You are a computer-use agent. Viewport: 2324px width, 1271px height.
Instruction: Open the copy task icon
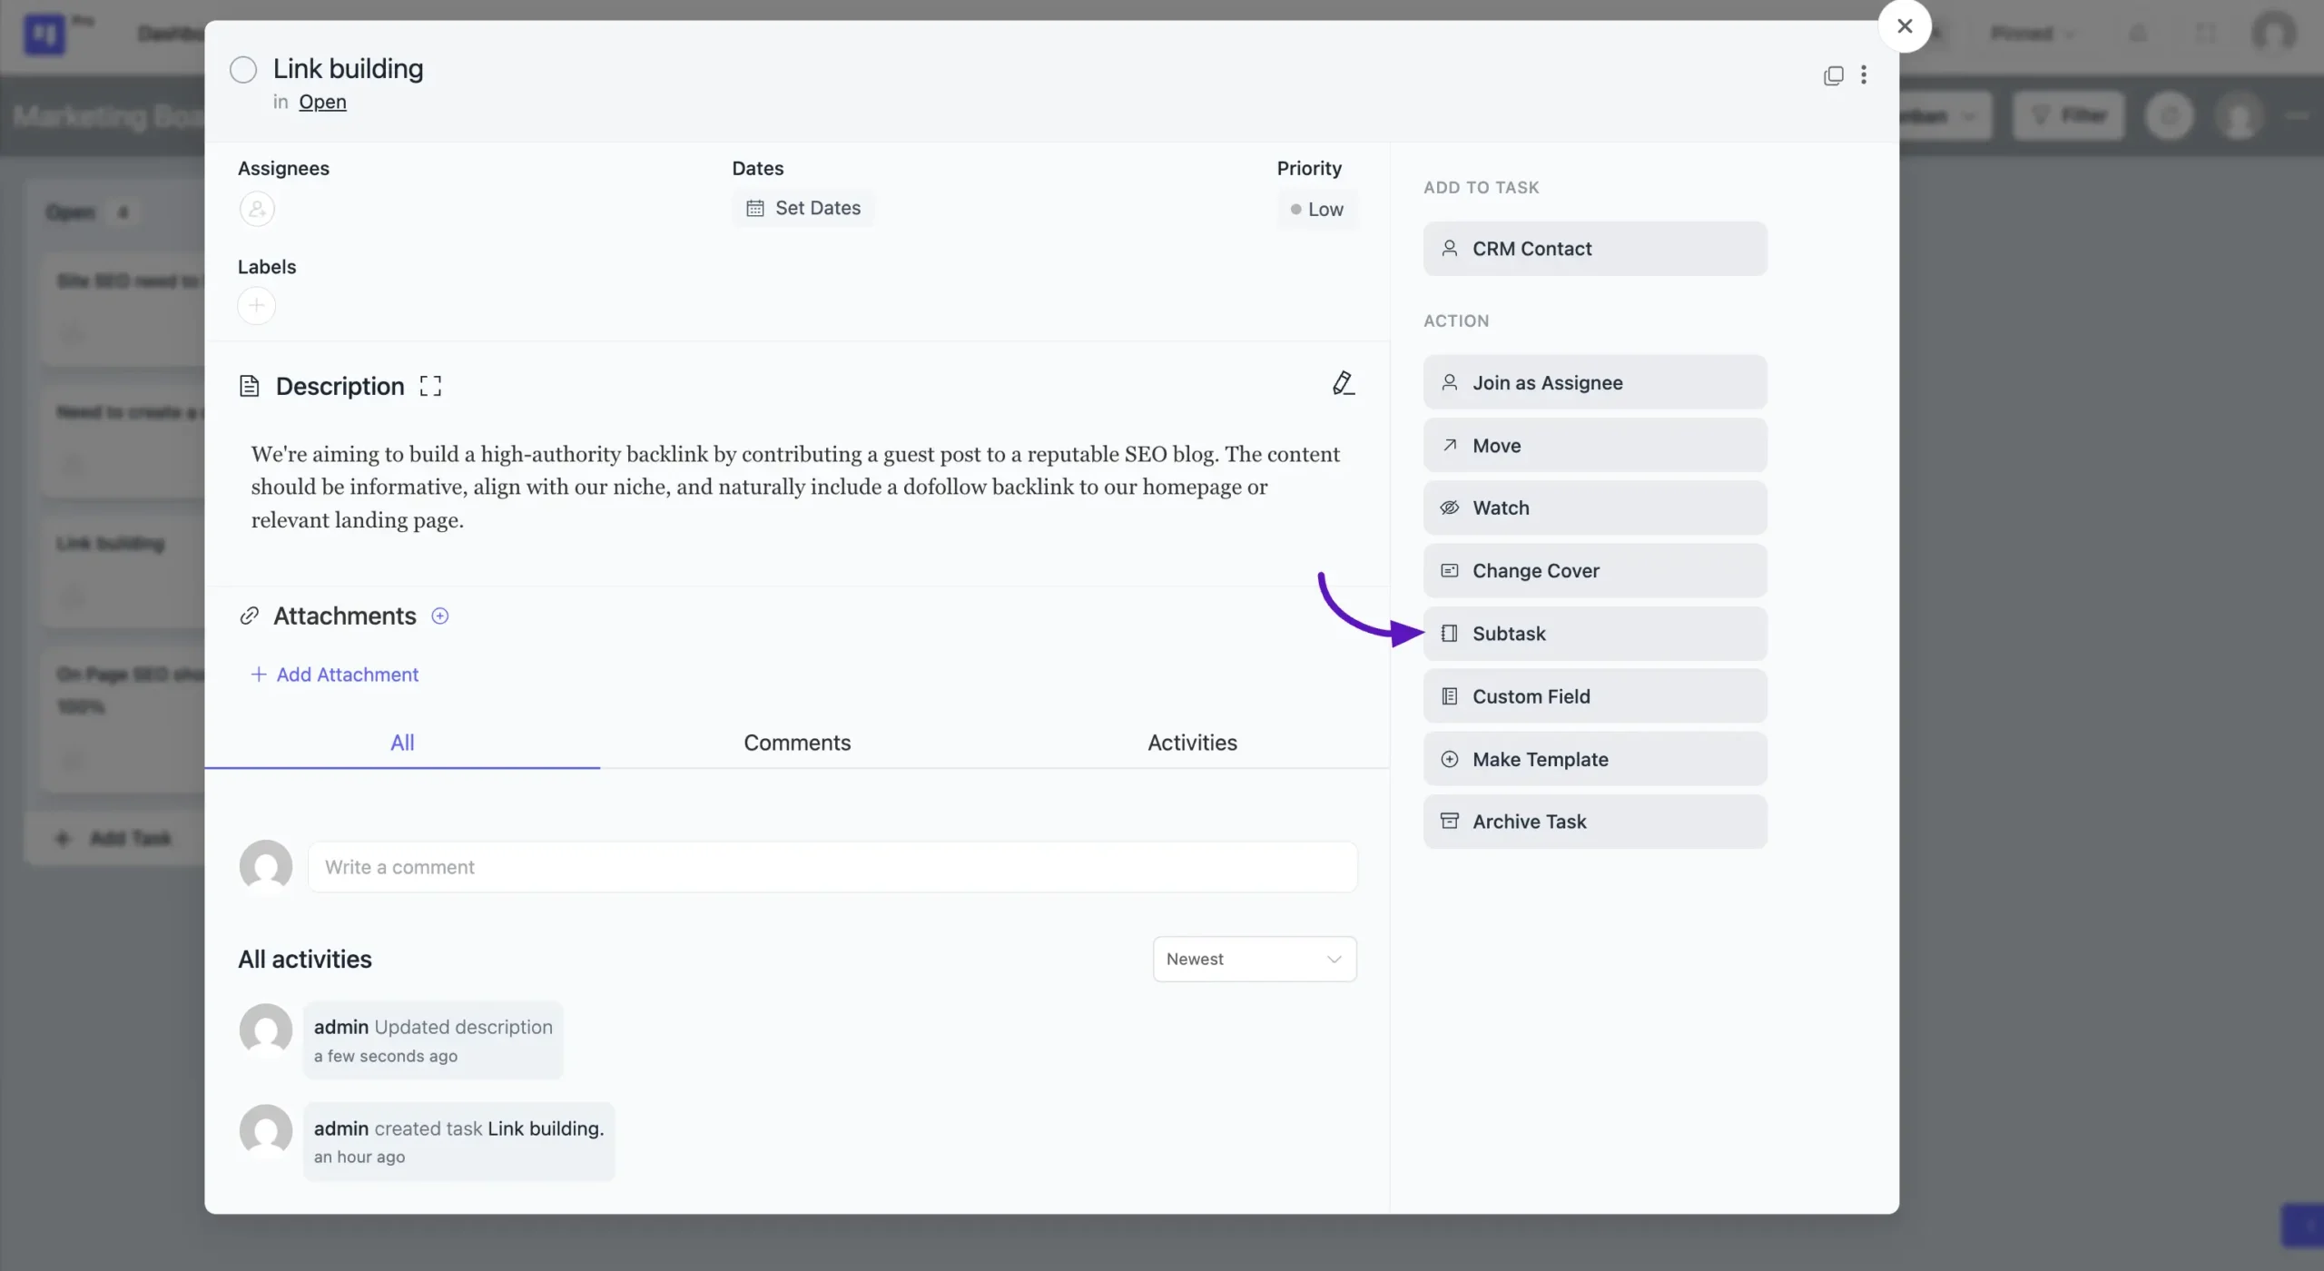(x=1833, y=75)
